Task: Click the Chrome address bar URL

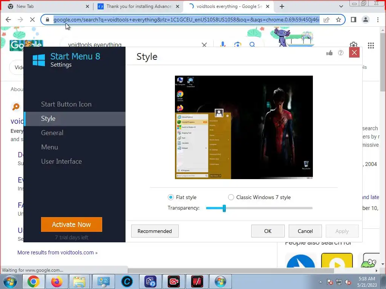Action: (x=186, y=20)
